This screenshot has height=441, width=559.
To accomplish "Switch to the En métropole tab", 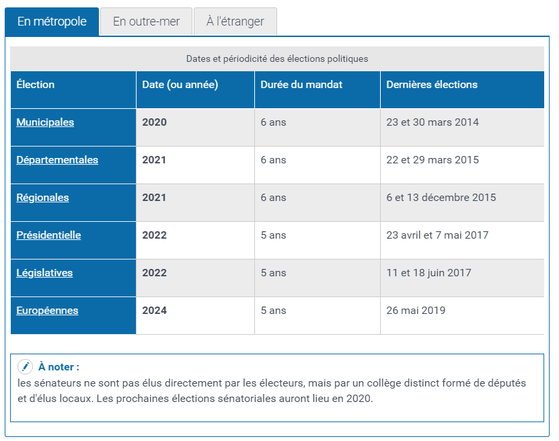I will click(52, 22).
